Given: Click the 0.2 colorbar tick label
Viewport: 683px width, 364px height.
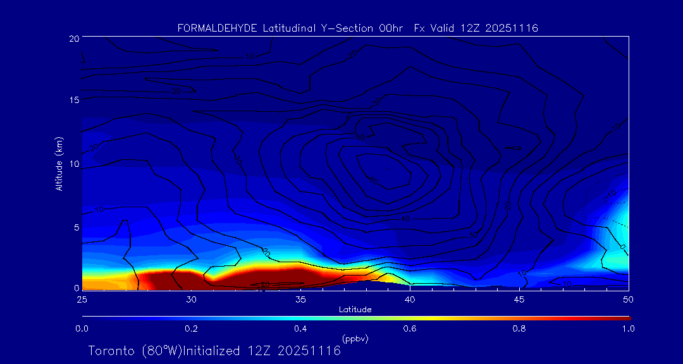Looking at the screenshot, I should (x=191, y=329).
